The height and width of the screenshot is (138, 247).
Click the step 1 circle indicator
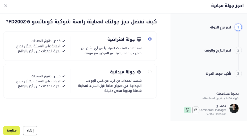tap(238, 27)
